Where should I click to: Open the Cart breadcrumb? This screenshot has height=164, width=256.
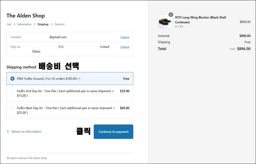pyautogui.click(x=9, y=24)
